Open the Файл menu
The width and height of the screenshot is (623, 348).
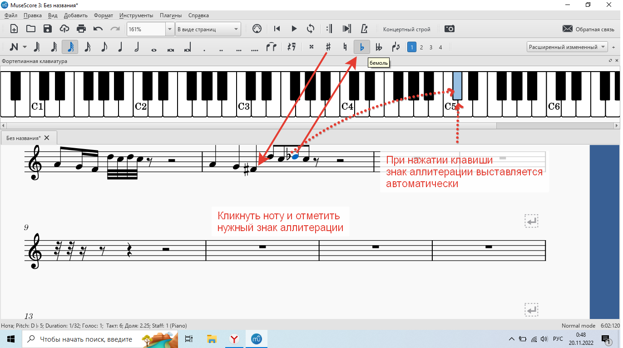coord(10,15)
